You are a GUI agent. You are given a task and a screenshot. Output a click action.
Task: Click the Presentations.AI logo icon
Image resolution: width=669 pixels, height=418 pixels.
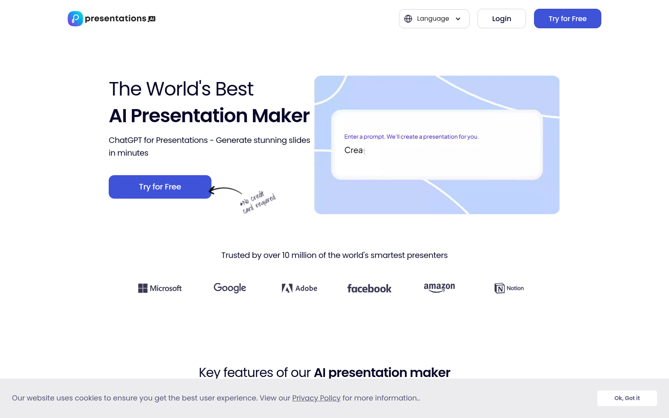[x=75, y=19]
